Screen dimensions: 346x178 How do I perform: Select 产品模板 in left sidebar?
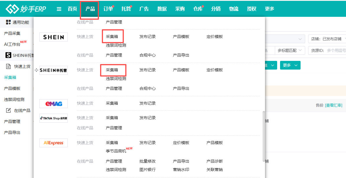[12, 88]
